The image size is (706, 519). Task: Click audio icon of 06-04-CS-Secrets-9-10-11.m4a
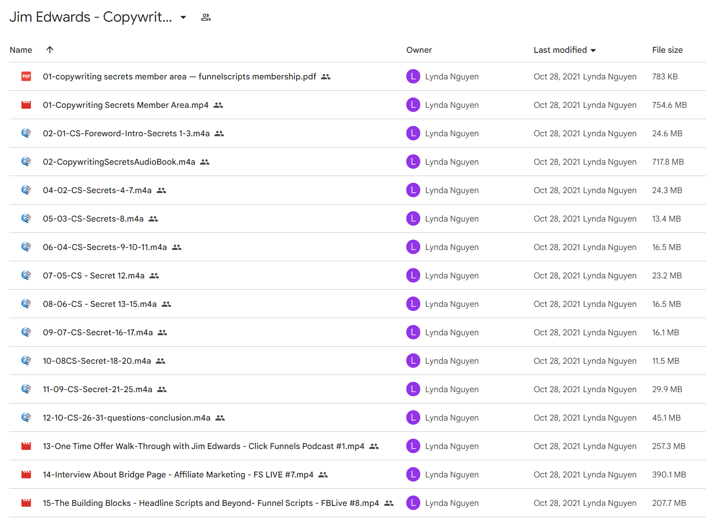click(26, 247)
